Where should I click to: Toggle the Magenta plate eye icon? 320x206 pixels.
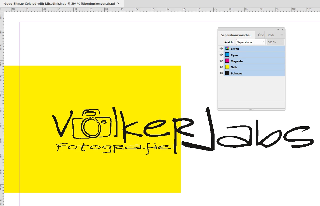click(221, 61)
